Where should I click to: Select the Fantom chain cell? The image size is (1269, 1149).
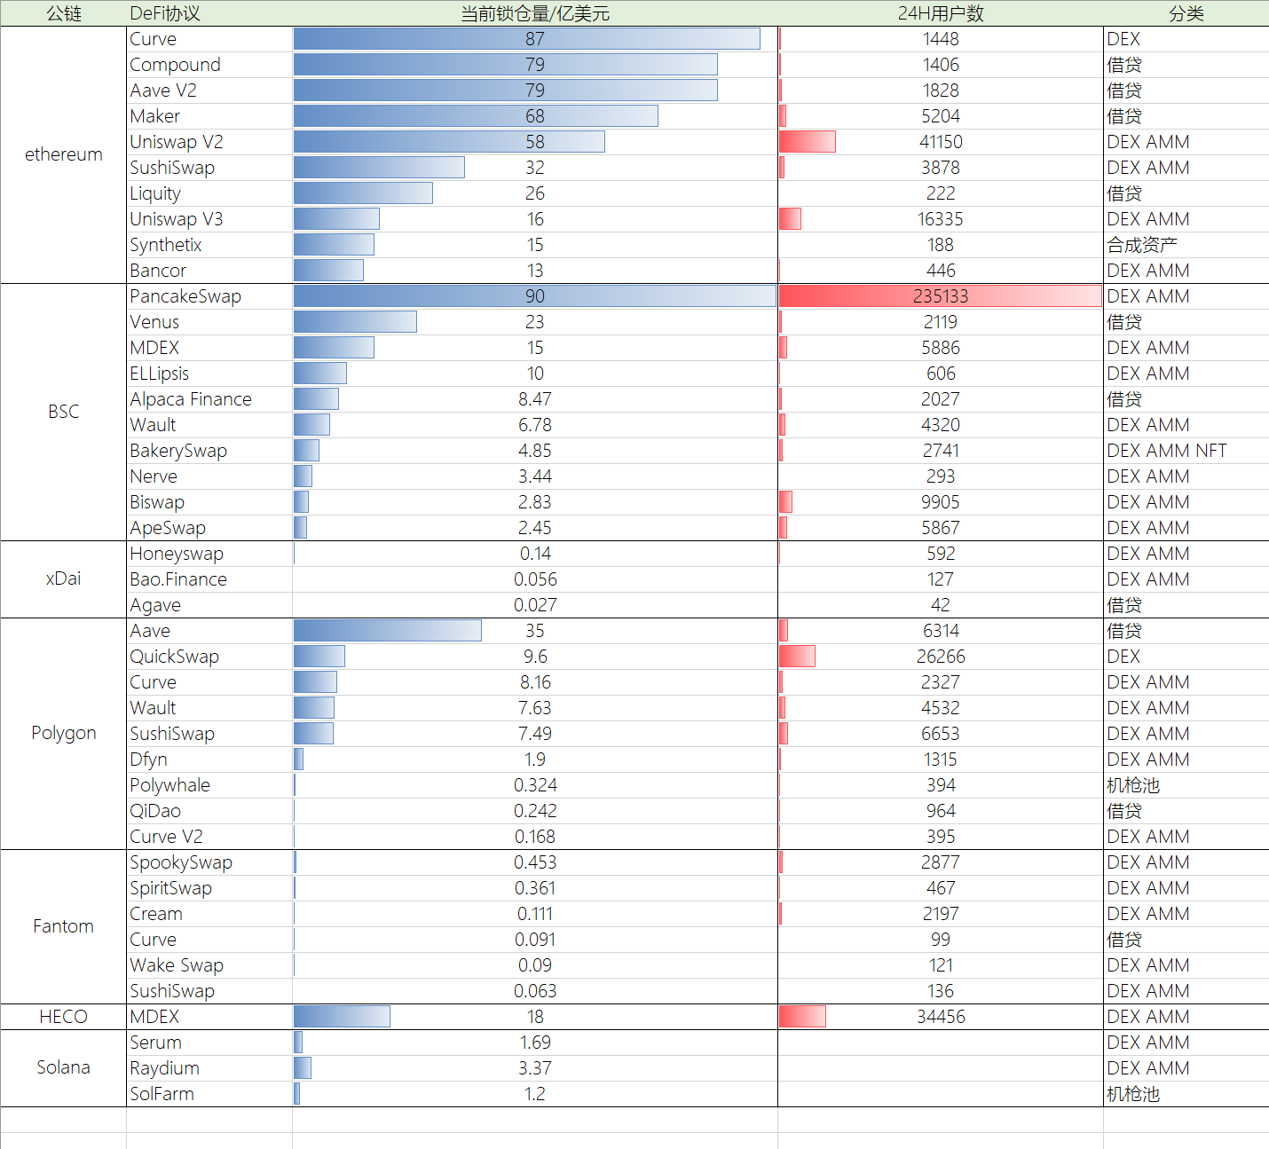click(x=63, y=926)
